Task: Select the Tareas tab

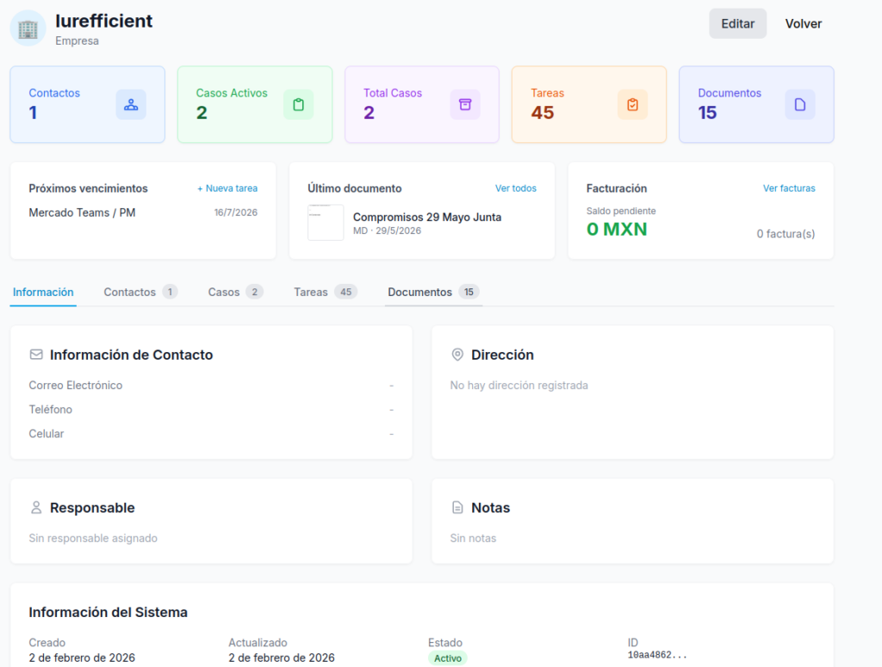Action: click(325, 293)
